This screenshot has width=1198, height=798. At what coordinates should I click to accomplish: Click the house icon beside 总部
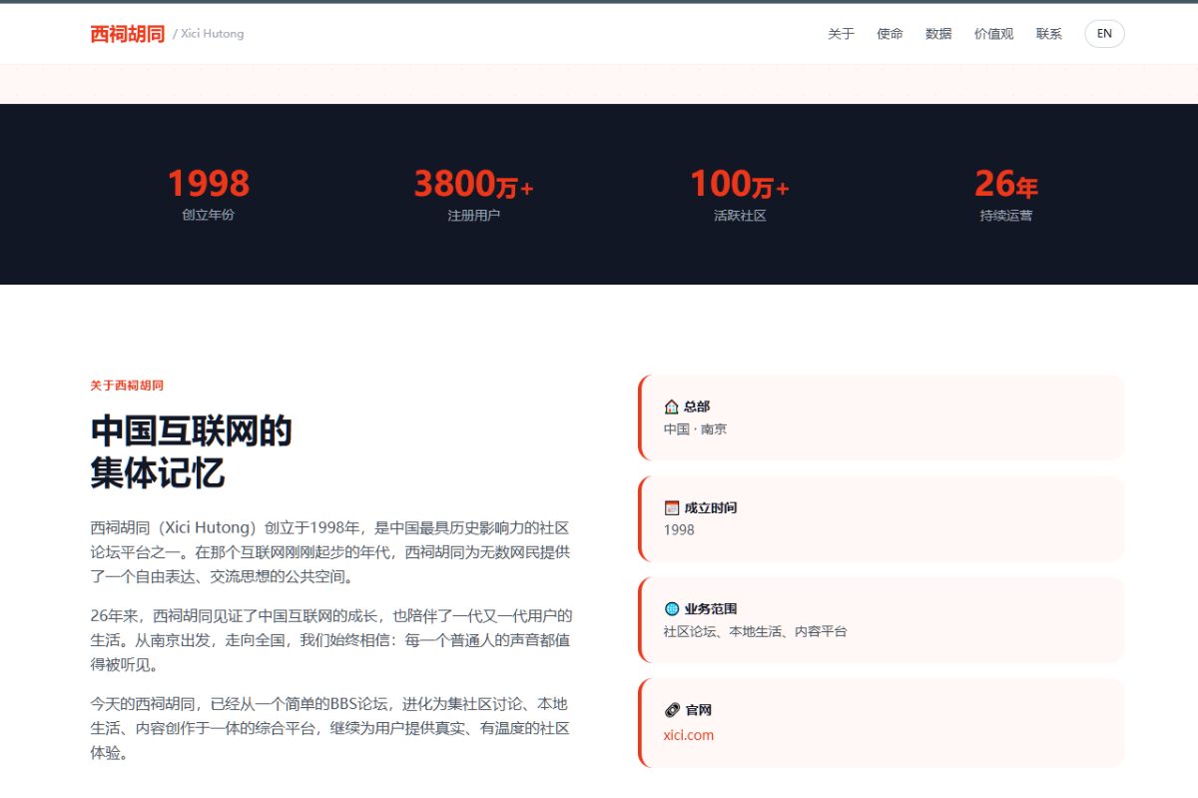(671, 406)
